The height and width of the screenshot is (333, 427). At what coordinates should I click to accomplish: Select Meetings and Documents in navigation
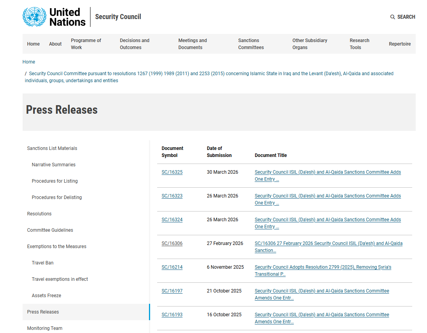click(x=192, y=44)
